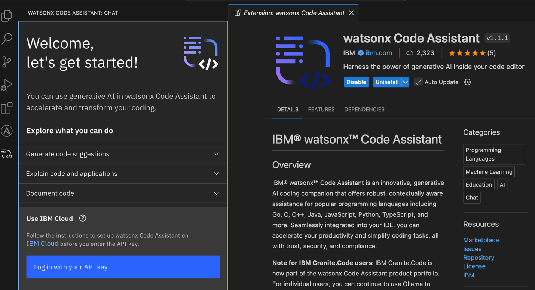Select the Programming Languages category tag
535x290 pixels.
494,154
